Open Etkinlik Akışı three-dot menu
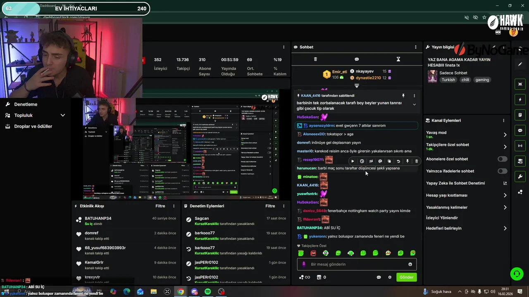This screenshot has height=297, width=529. coord(174,206)
